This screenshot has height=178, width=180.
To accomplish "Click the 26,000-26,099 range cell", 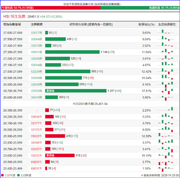I will coord(13,130).
